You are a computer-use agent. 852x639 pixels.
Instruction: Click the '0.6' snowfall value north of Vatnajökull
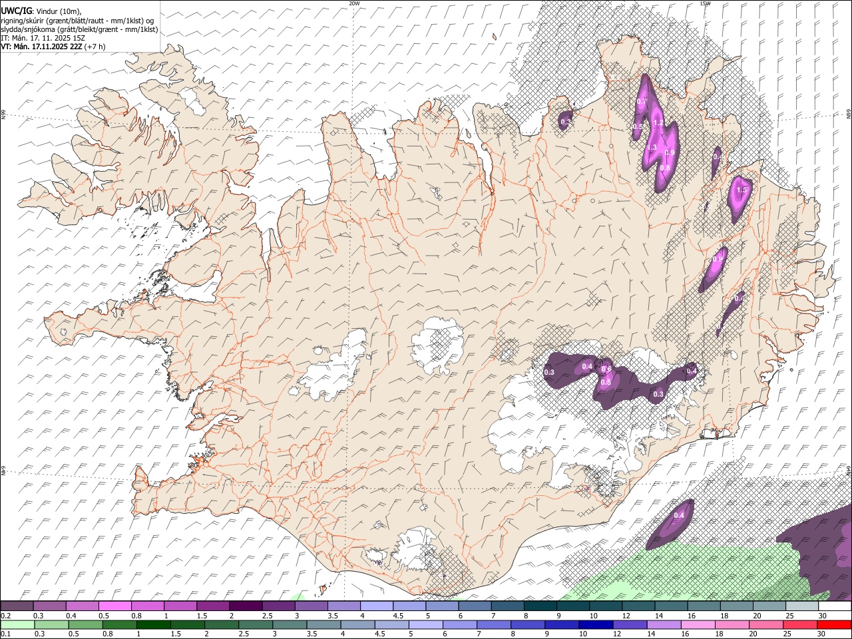click(x=606, y=369)
